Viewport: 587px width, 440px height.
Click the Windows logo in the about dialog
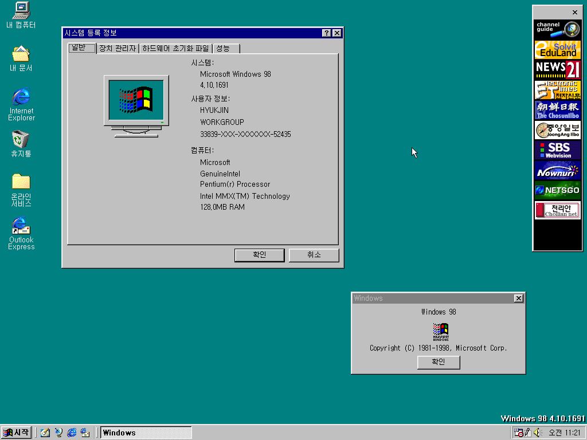pyautogui.click(x=441, y=332)
